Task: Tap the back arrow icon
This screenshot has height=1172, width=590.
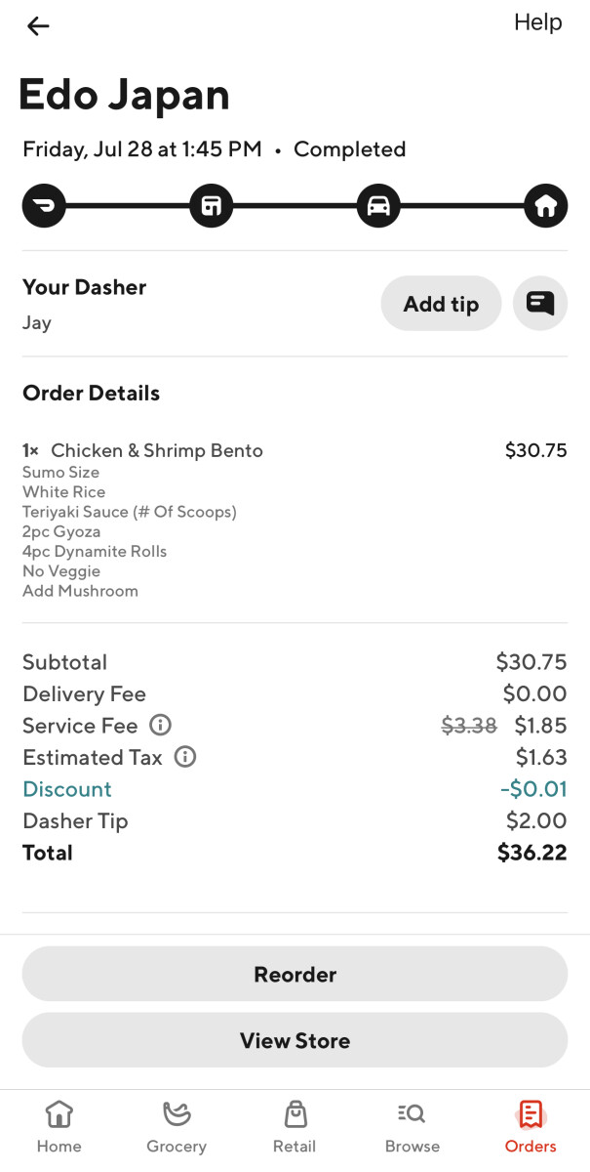Action: 38,26
